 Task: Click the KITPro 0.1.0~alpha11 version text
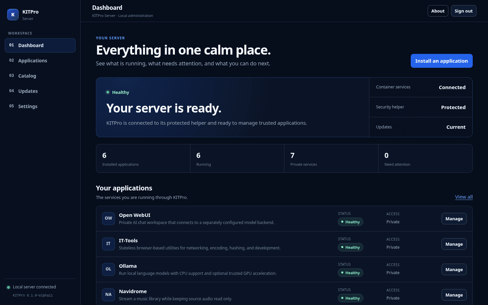(x=33, y=296)
